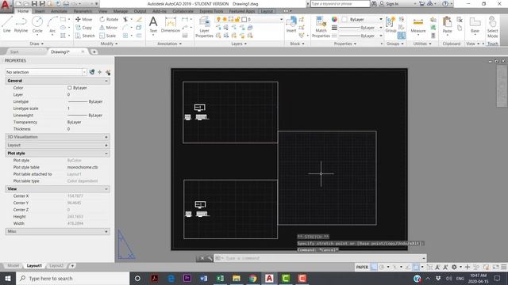Switch to the Parametric ribbon tab
The height and width of the screenshot is (285, 508).
point(83,11)
